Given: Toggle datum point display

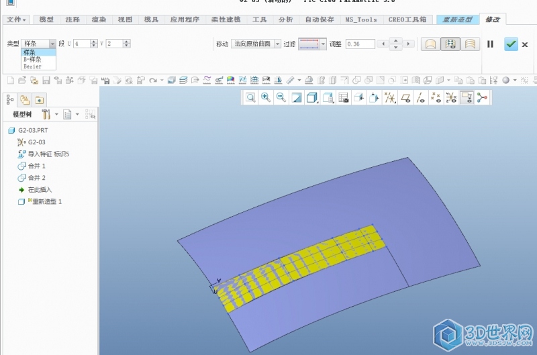Looking at the screenshot, I should (x=436, y=98).
